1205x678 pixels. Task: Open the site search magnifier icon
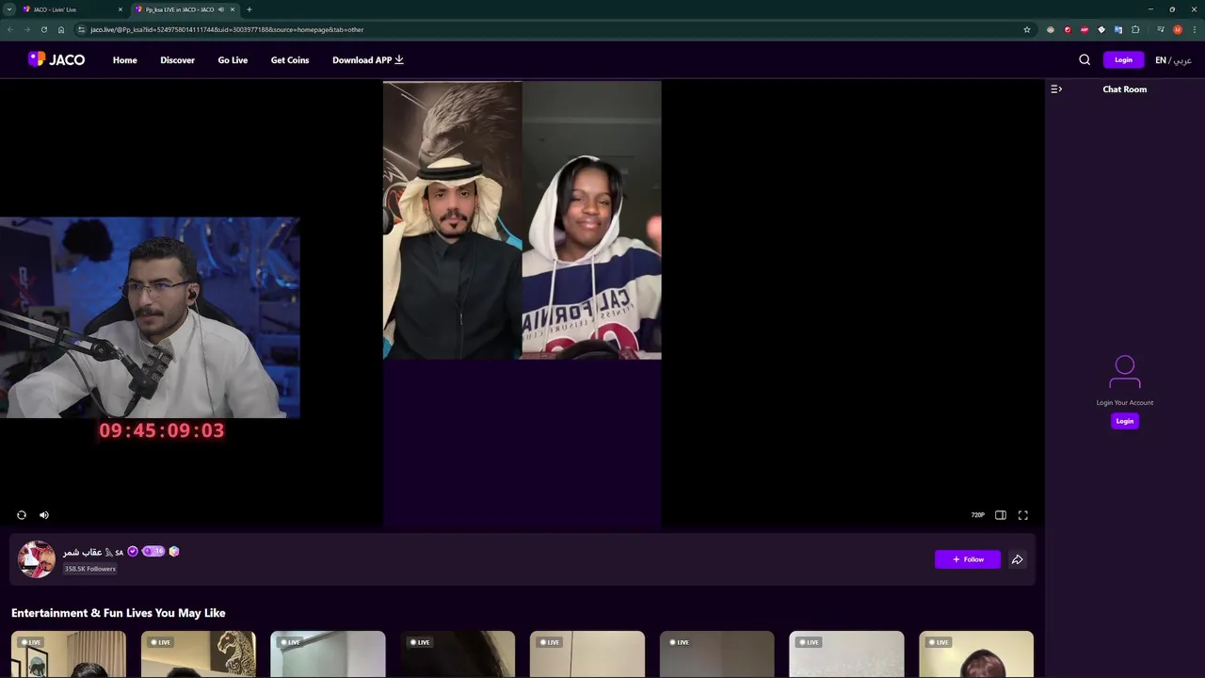click(1084, 59)
